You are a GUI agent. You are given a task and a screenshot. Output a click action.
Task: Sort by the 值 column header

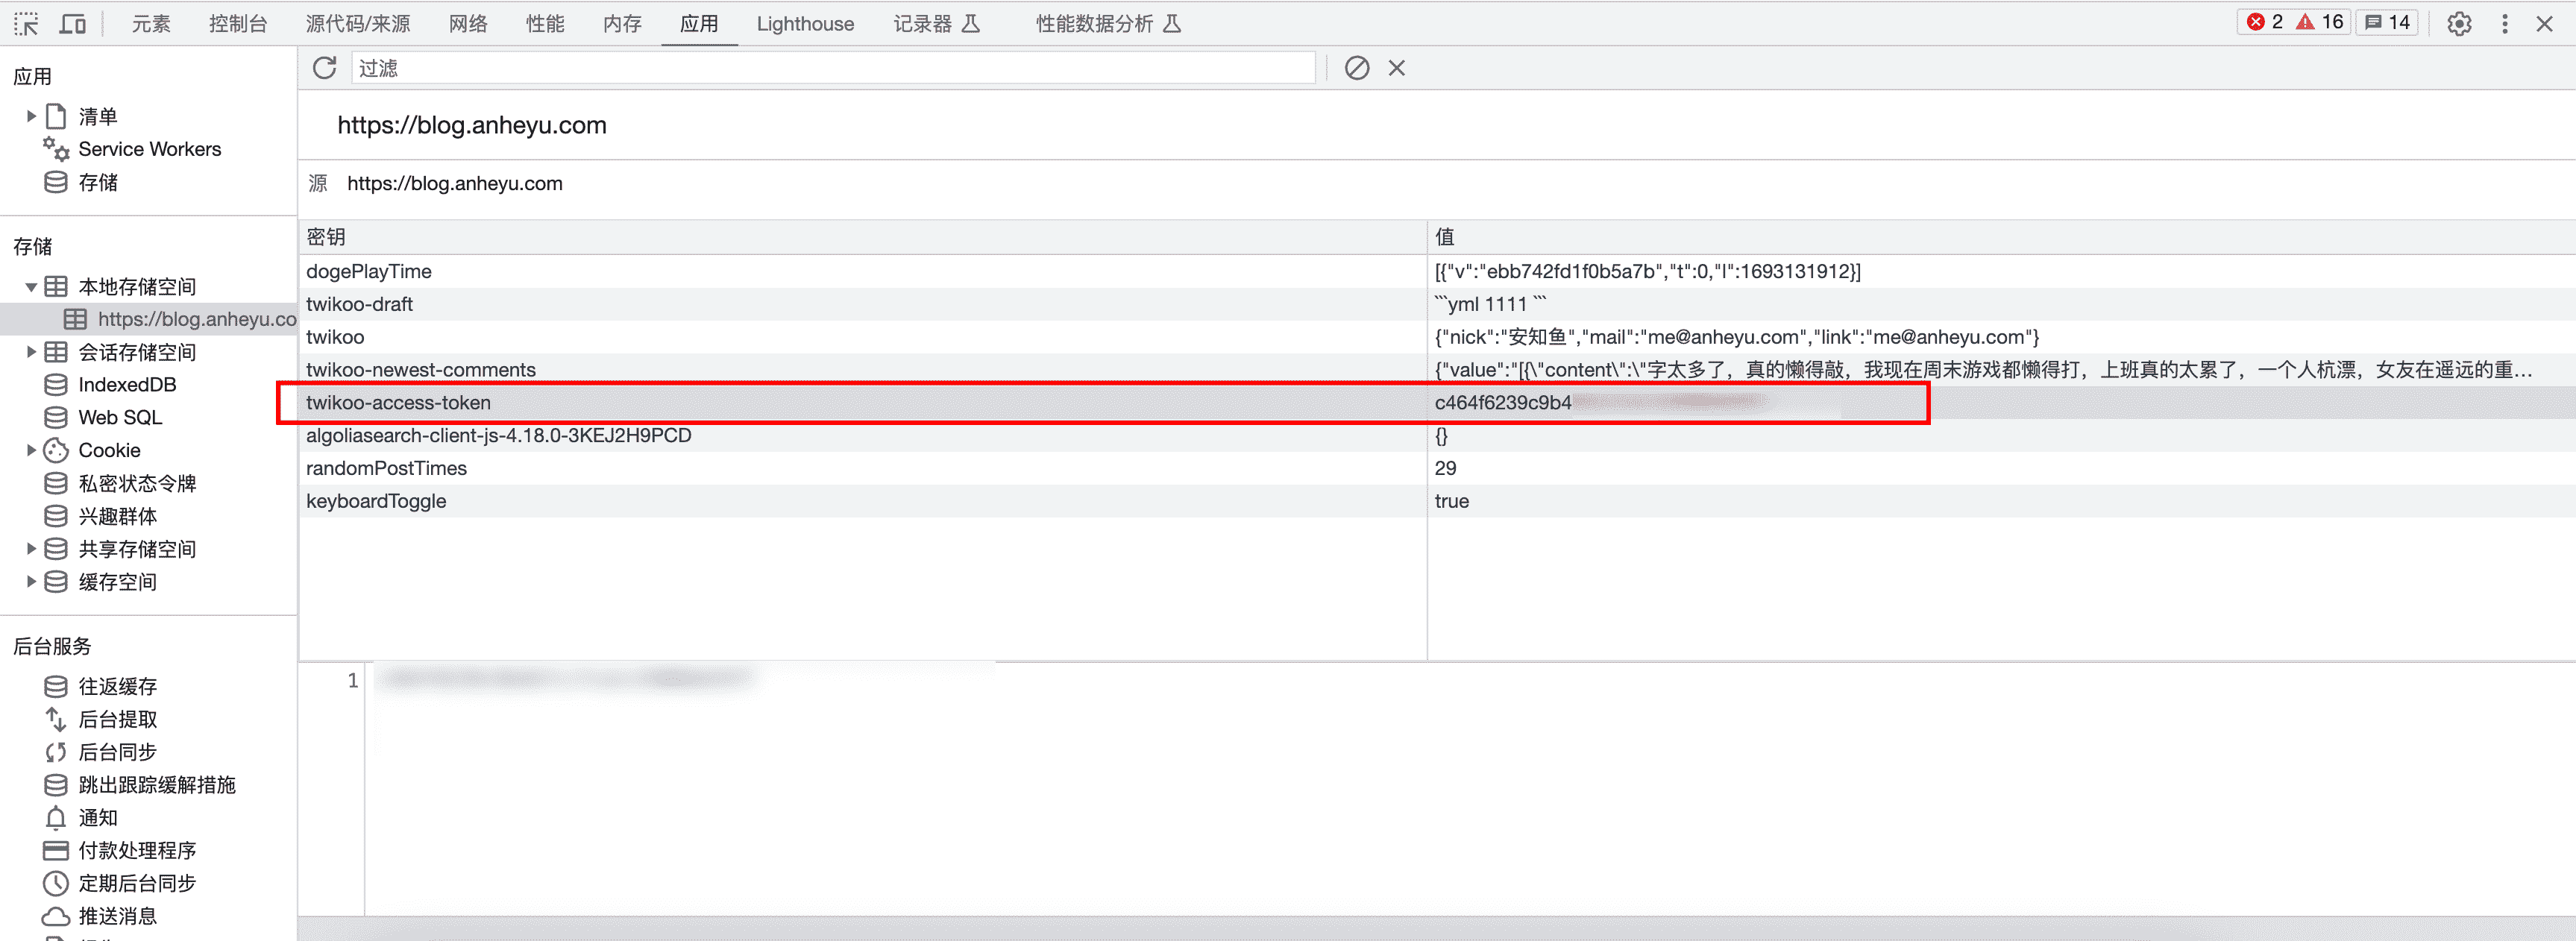(2001, 237)
